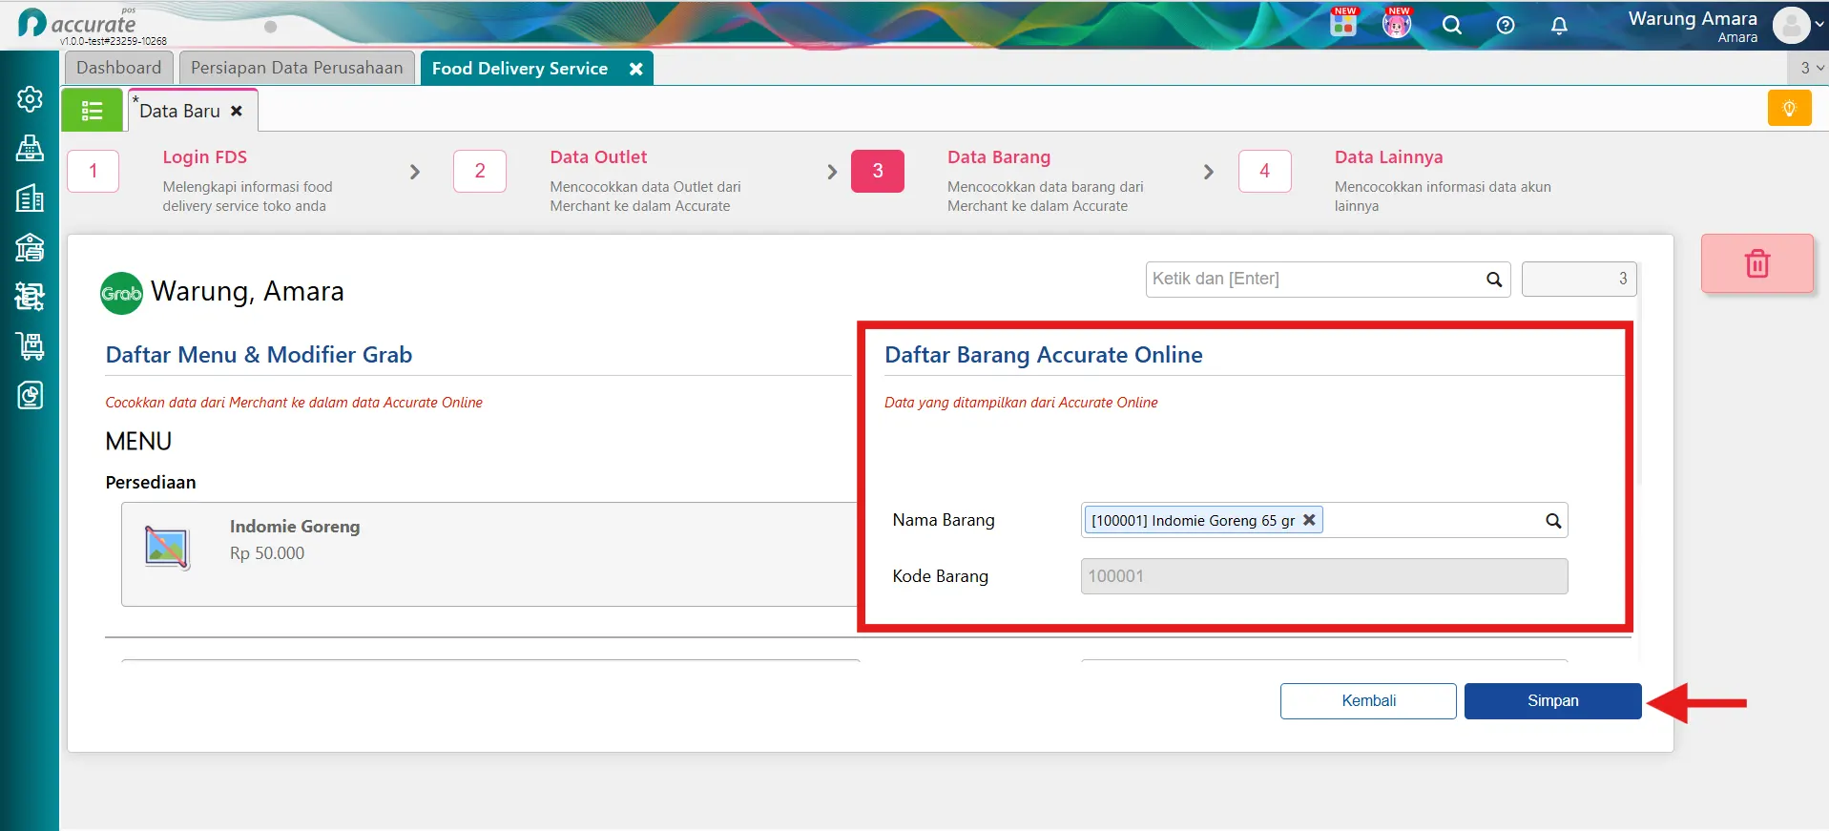Viewport: 1829px width, 831px height.
Task: Go to step 3 Data Barang
Action: coord(878,172)
